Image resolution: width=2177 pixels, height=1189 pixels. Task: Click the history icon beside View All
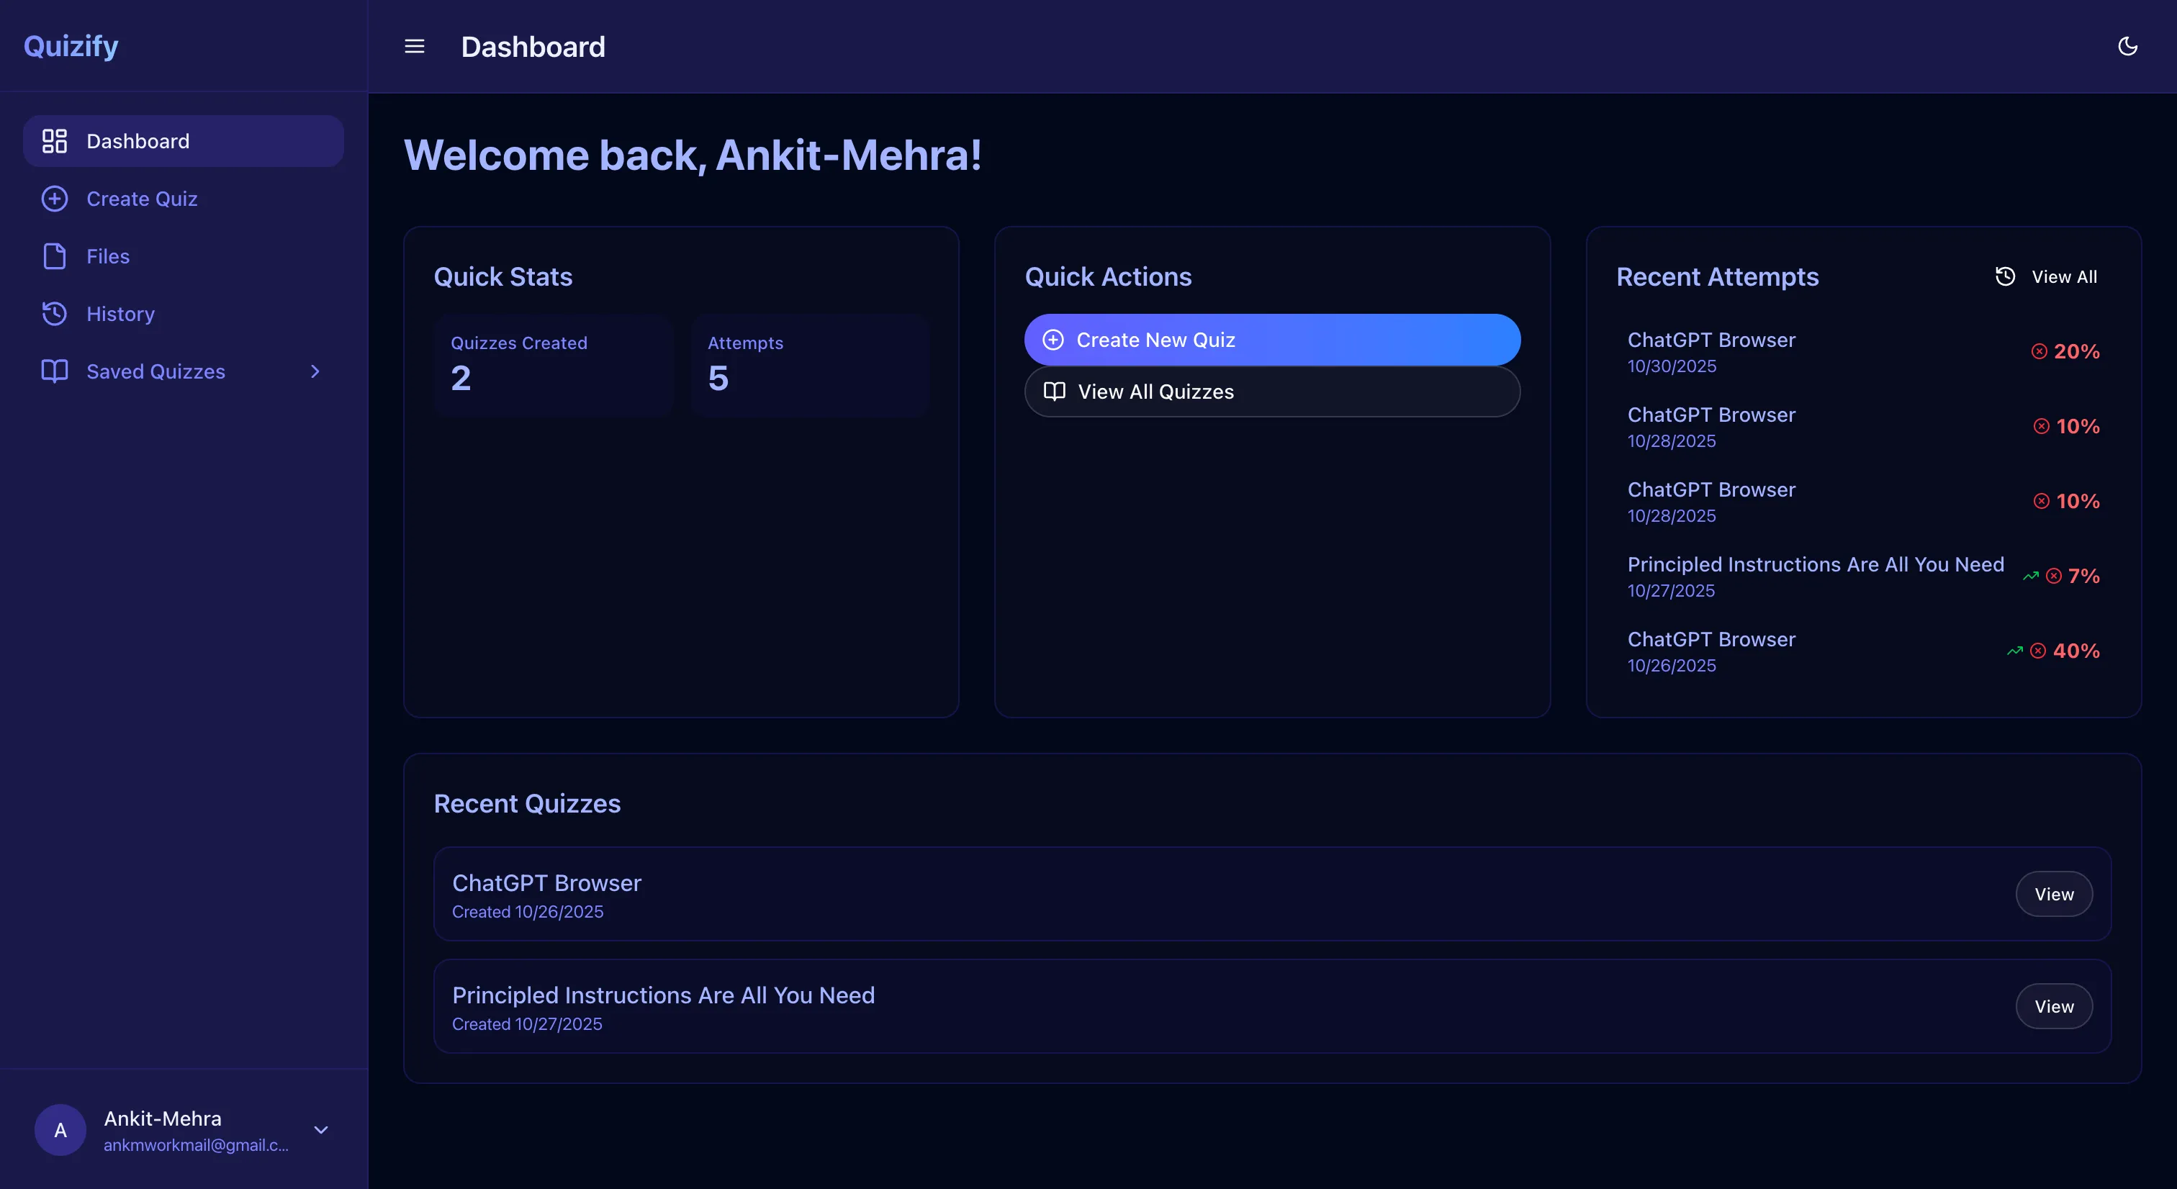coord(2006,276)
